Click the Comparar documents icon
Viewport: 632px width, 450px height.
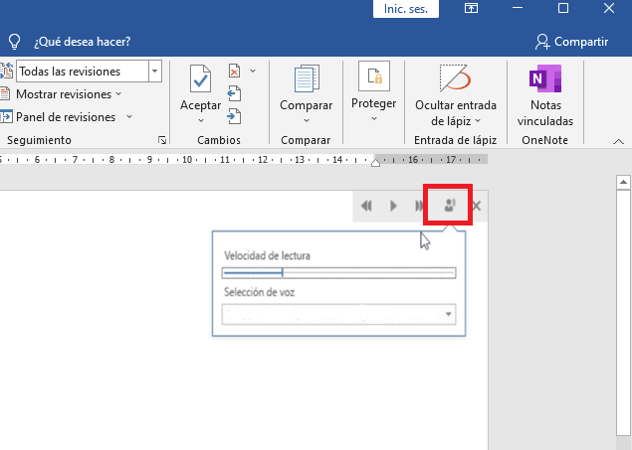[306, 79]
